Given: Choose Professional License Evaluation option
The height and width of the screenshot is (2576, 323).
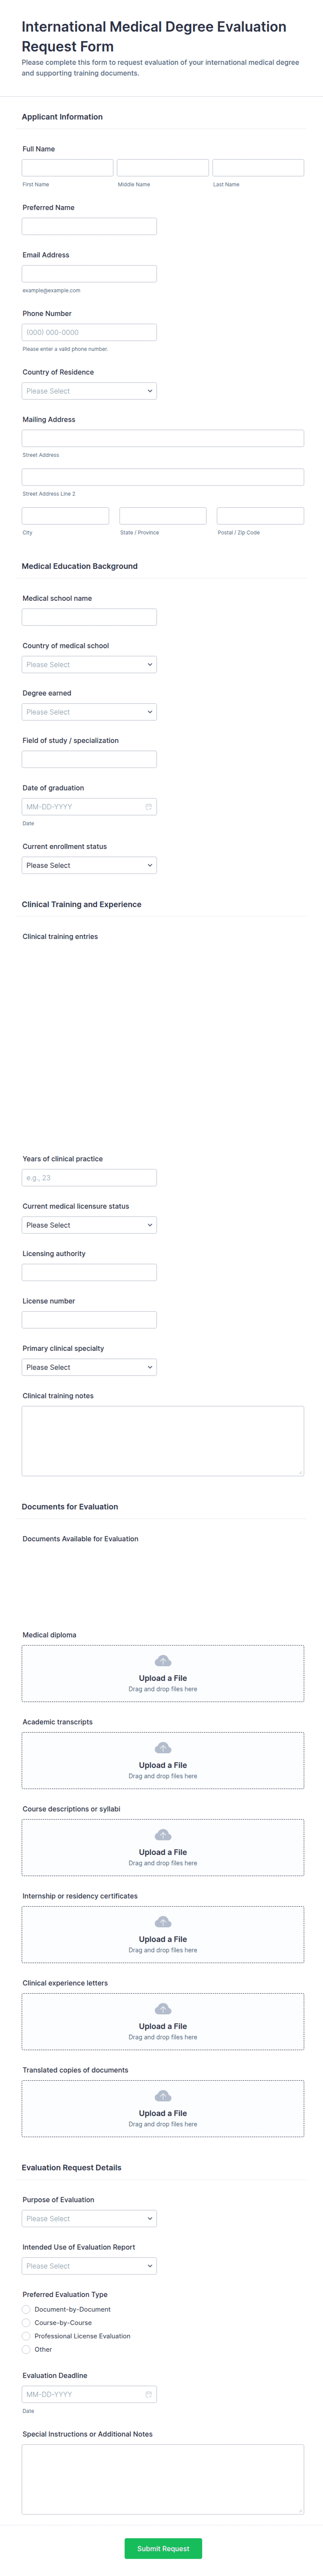Looking at the screenshot, I should tap(26, 2336).
